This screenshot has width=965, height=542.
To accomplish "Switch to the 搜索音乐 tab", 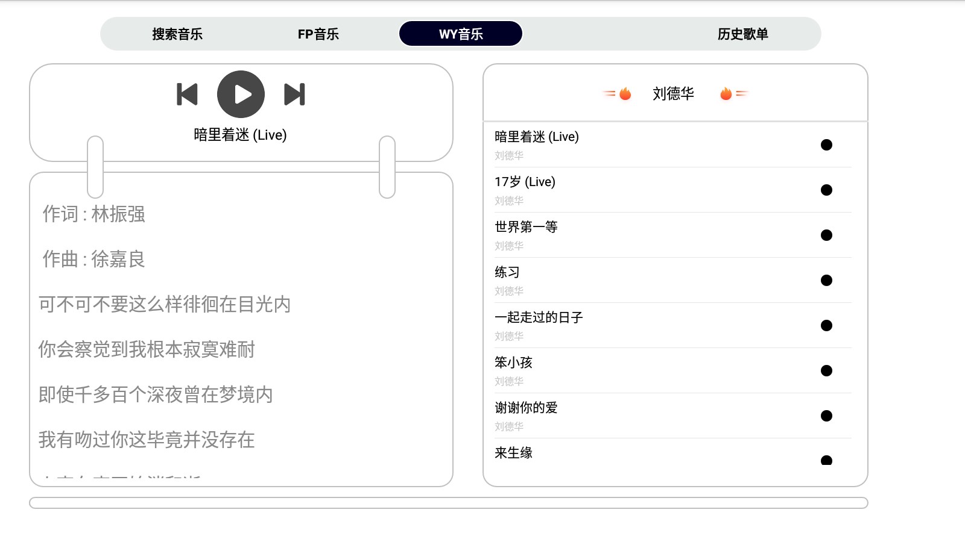I will tap(177, 34).
